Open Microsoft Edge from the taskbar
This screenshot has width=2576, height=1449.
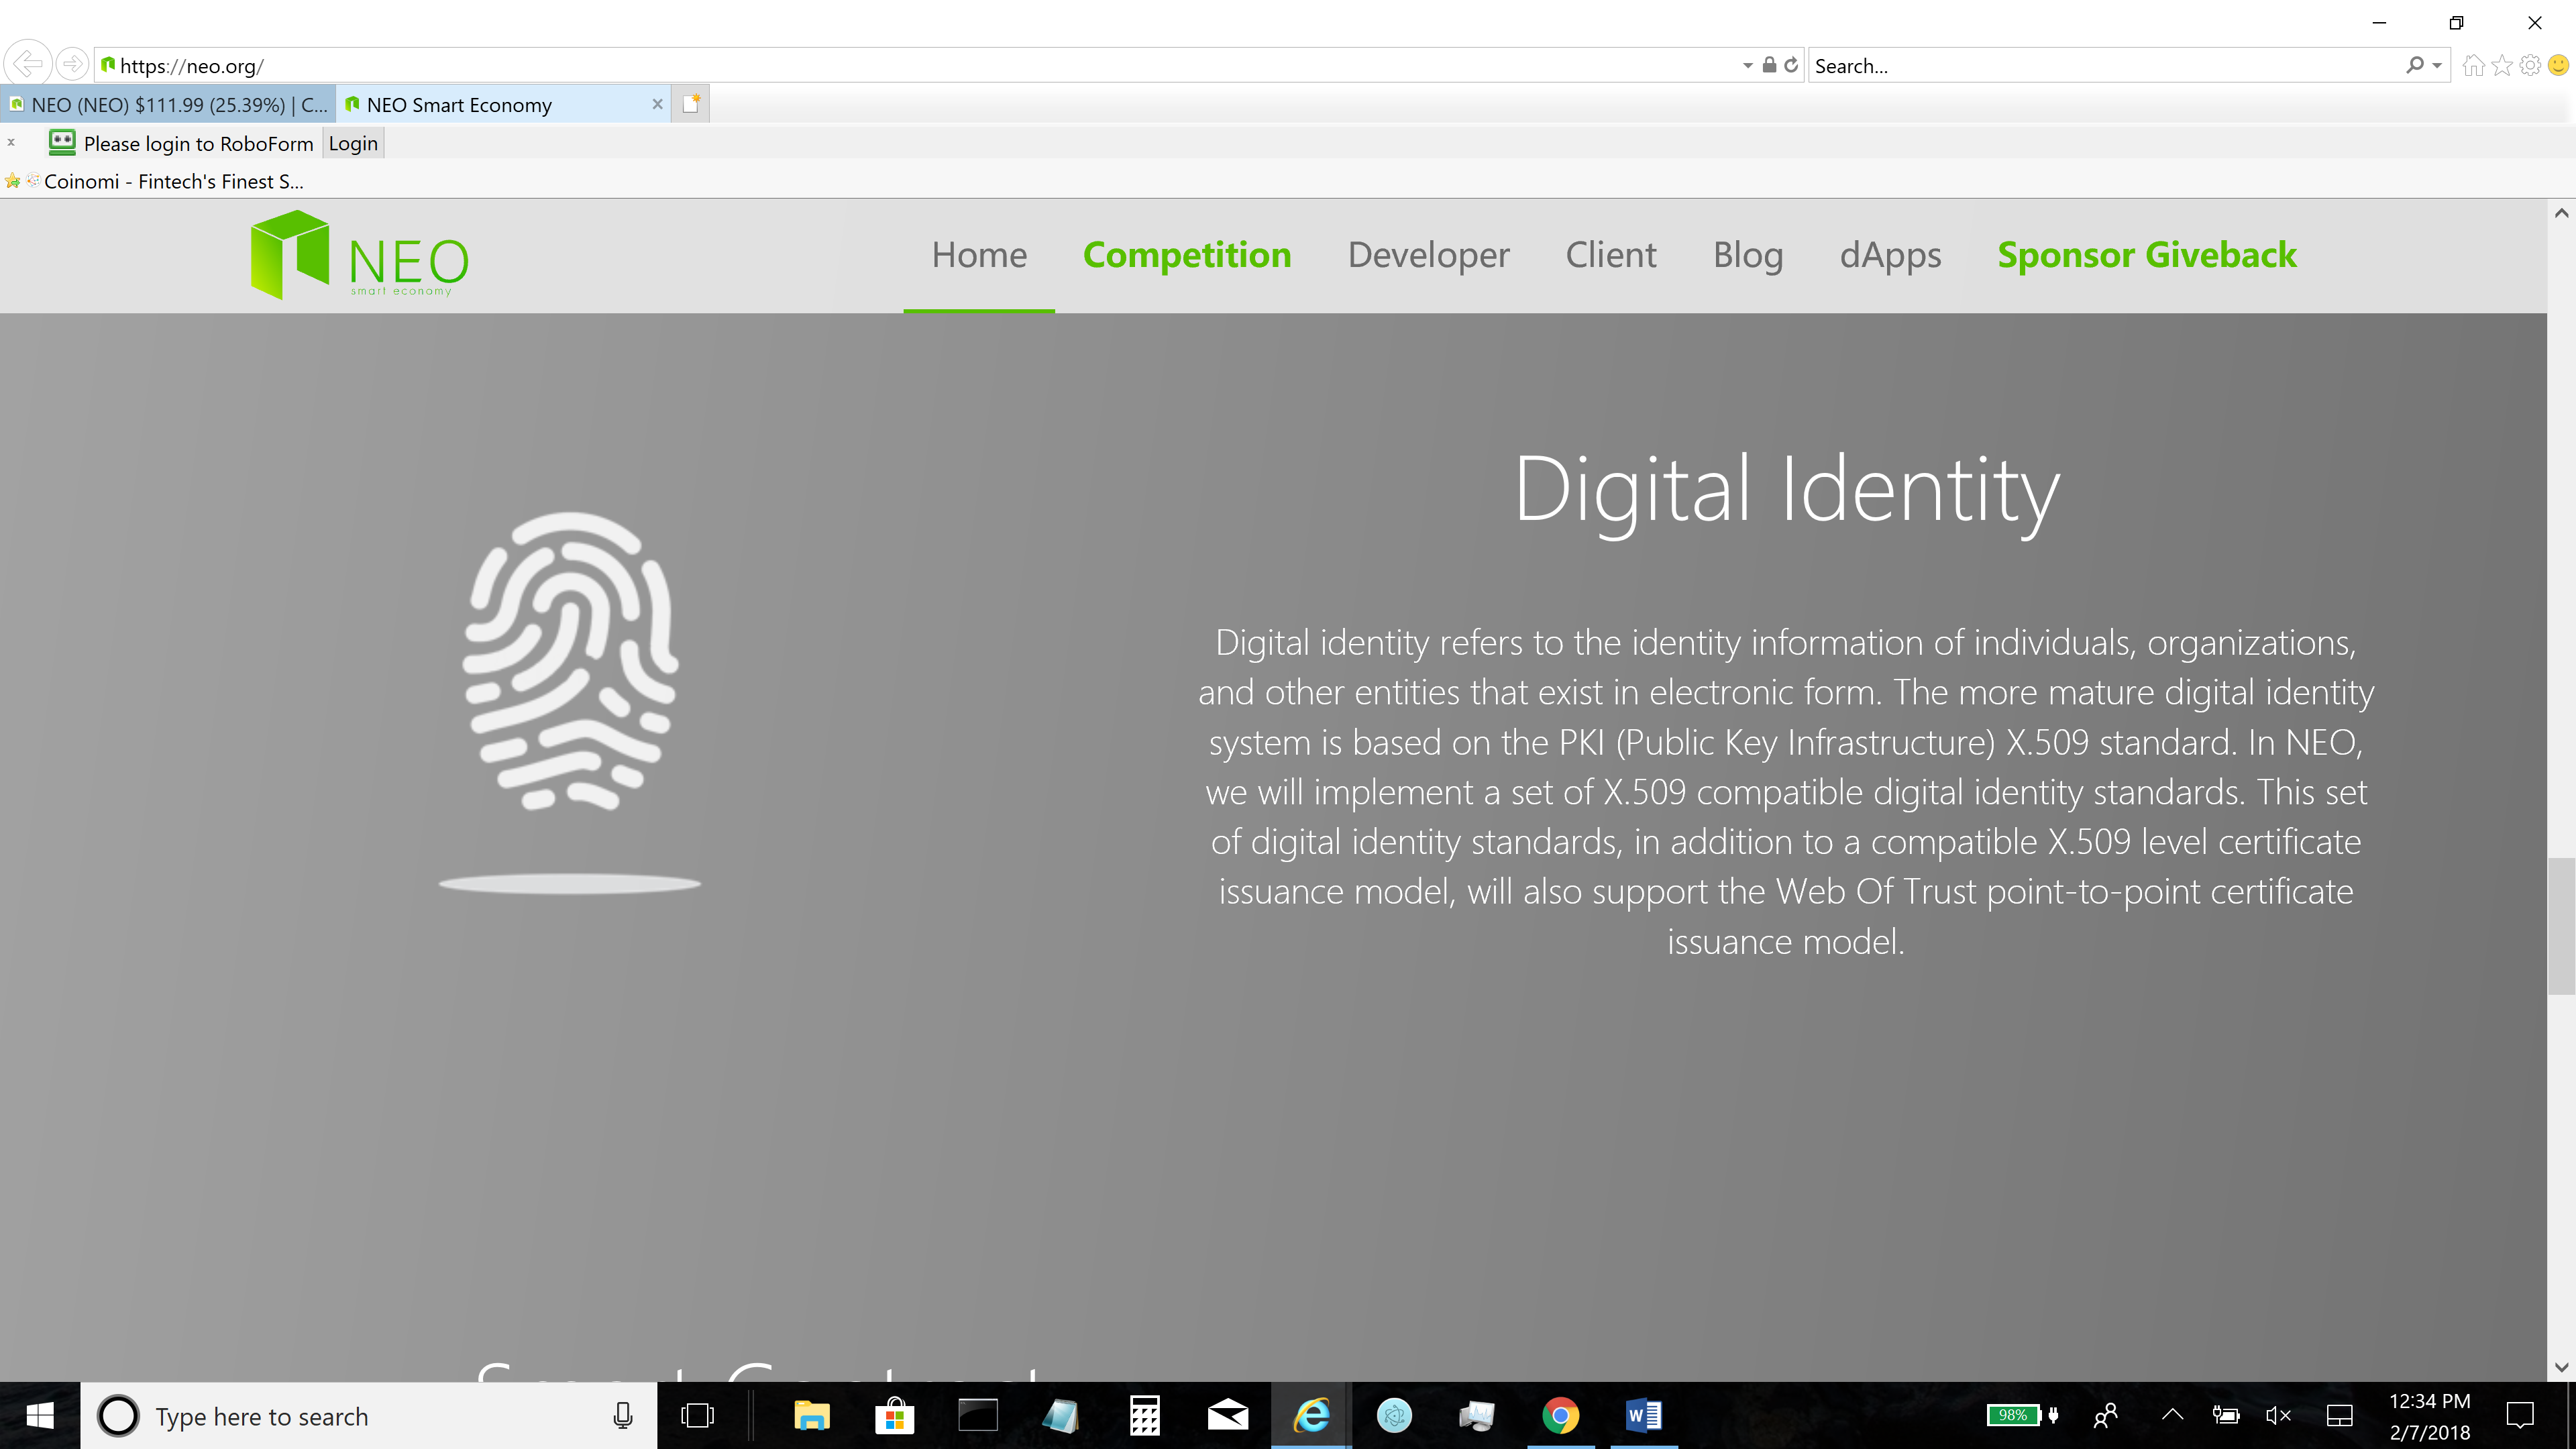click(x=1310, y=1415)
